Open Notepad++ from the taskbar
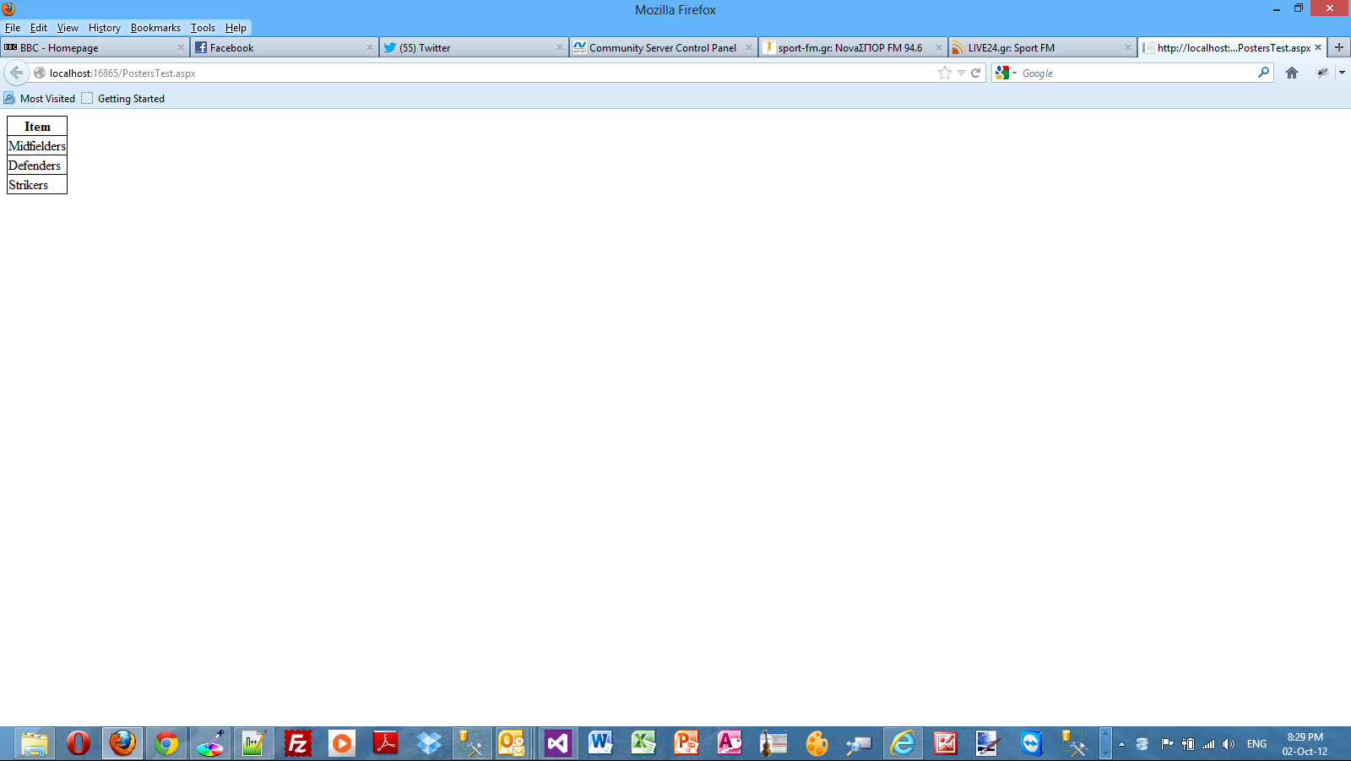 (254, 743)
